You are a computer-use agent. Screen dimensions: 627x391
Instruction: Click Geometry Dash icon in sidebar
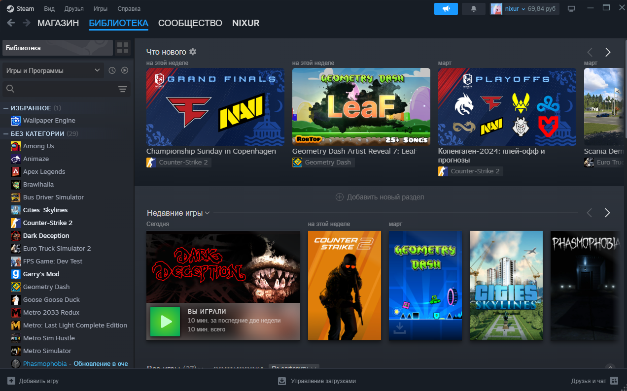(15, 287)
